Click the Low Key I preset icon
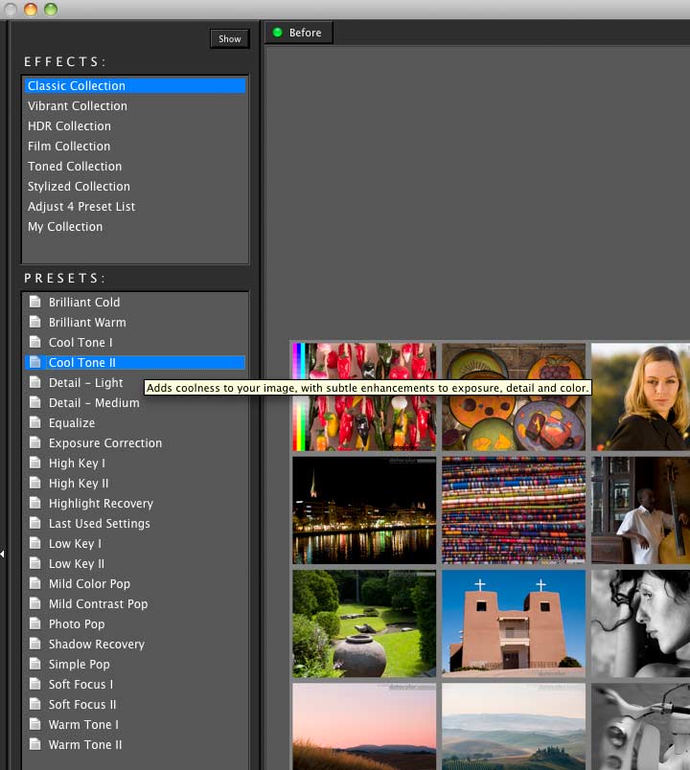 tap(34, 543)
